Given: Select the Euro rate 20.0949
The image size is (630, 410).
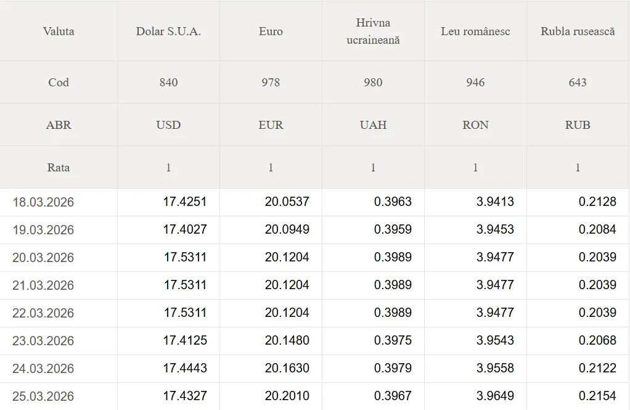Looking at the screenshot, I should click(x=287, y=229).
